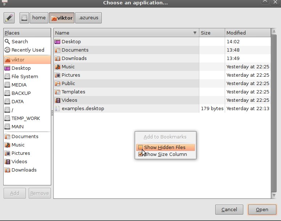Uncheck the Show Size Column checkbox

tap(140, 154)
